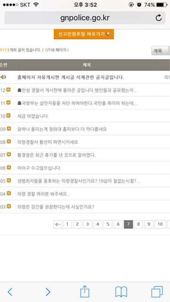Click the N new badge on row 05

pyautogui.click(x=9, y=180)
